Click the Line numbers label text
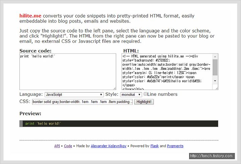Viewport: 241px width, 164px height. coord(162,94)
